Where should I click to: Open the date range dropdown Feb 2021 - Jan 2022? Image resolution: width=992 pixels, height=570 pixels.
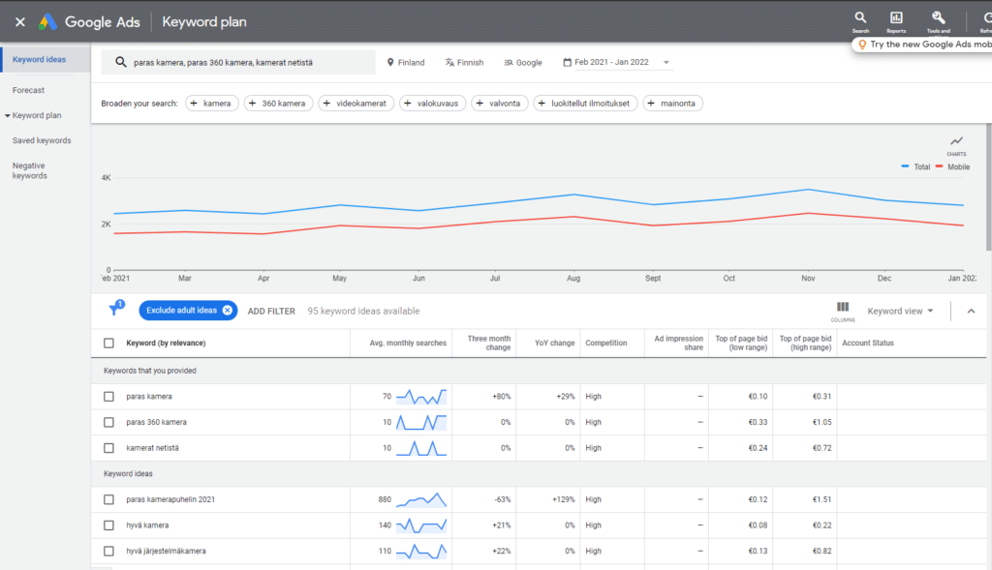tap(617, 63)
